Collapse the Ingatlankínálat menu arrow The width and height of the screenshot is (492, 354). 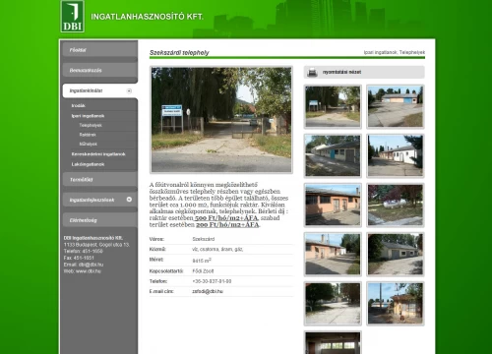click(129, 90)
